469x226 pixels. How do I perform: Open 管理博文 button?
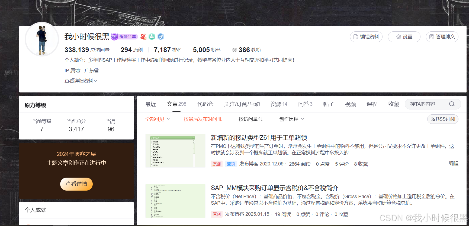tap(442, 37)
